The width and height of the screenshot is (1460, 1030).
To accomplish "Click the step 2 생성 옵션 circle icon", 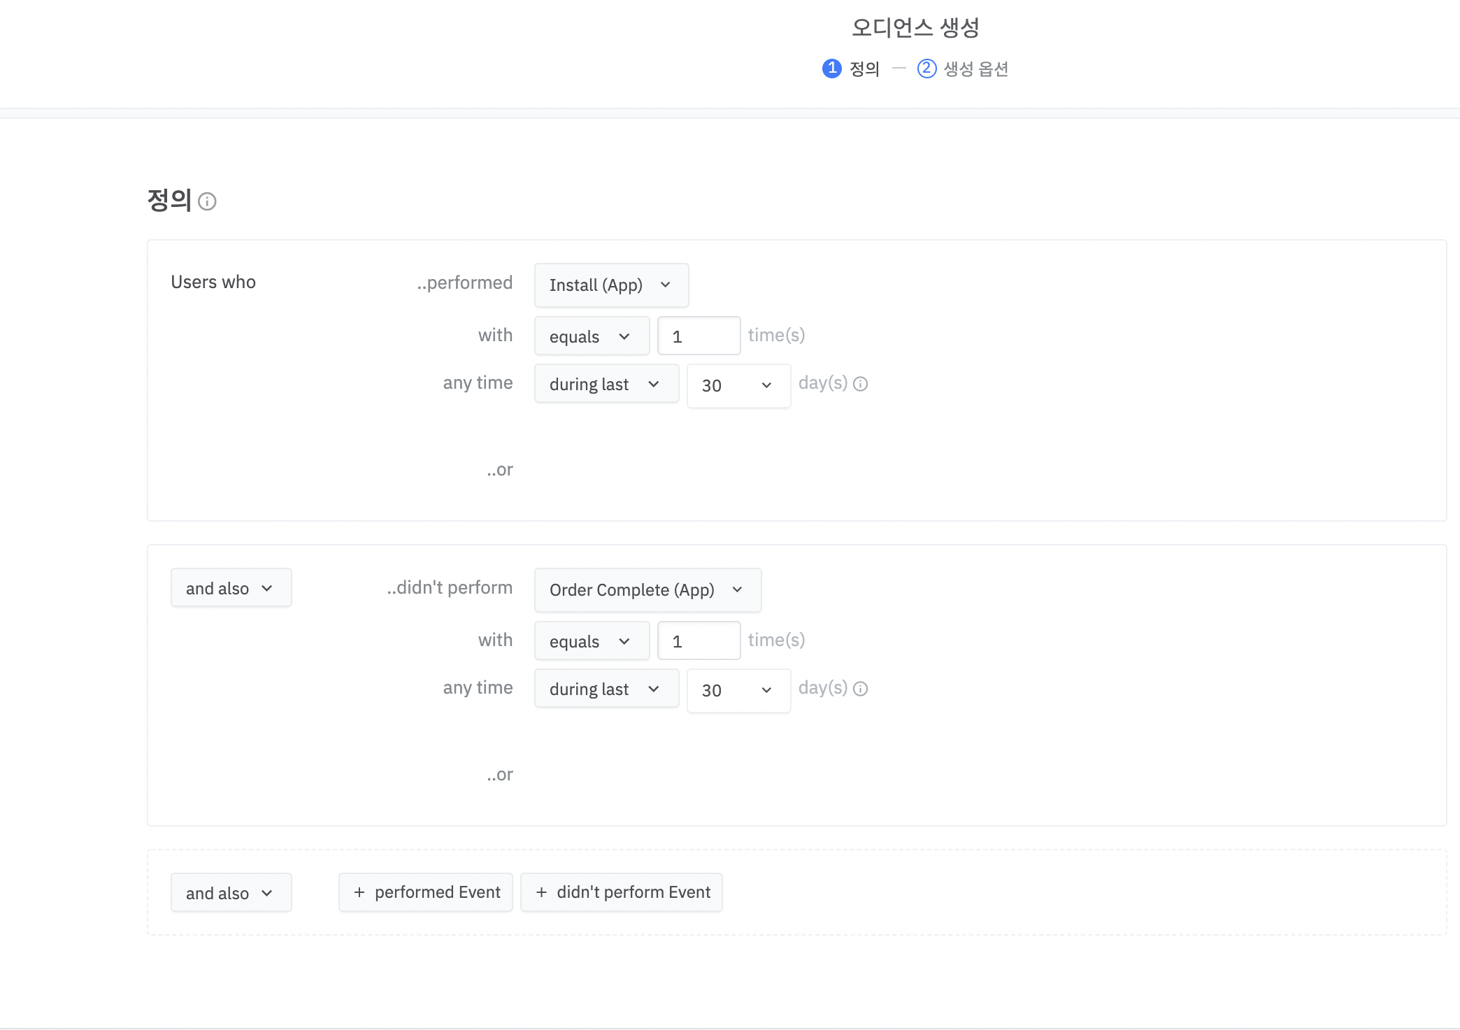I will [x=926, y=69].
